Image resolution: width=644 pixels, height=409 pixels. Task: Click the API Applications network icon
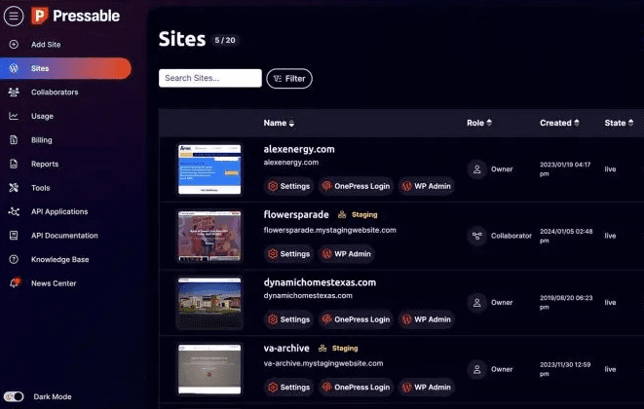click(14, 211)
